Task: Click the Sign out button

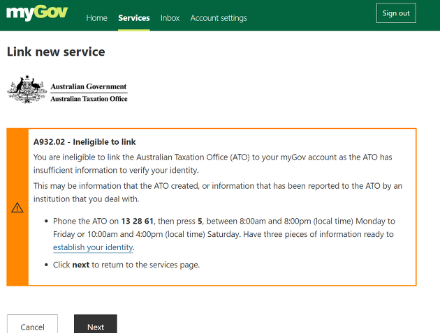Action: (396, 13)
